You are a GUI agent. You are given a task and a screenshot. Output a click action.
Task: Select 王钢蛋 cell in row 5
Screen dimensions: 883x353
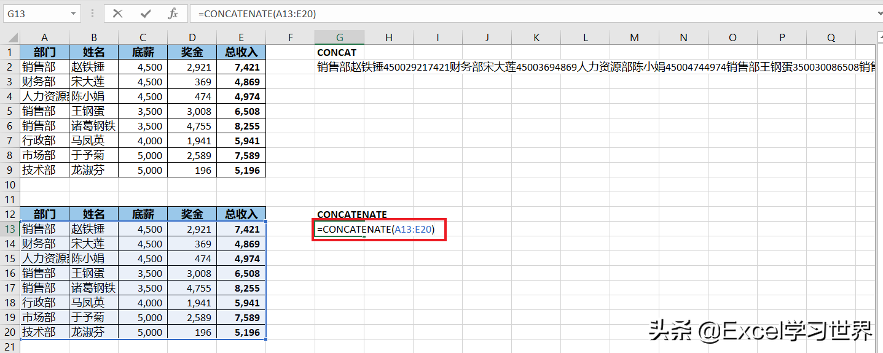tap(94, 111)
